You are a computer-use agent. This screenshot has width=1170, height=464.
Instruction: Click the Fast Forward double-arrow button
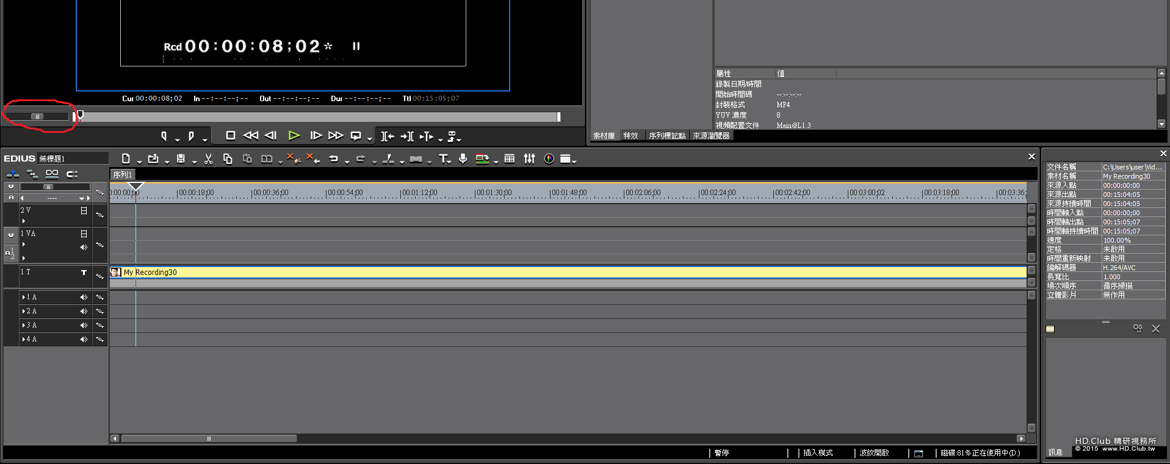(336, 135)
